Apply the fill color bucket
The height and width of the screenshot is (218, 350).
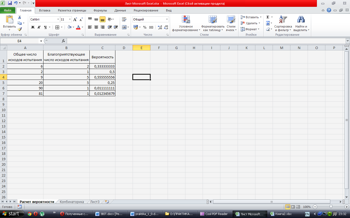click(69, 27)
